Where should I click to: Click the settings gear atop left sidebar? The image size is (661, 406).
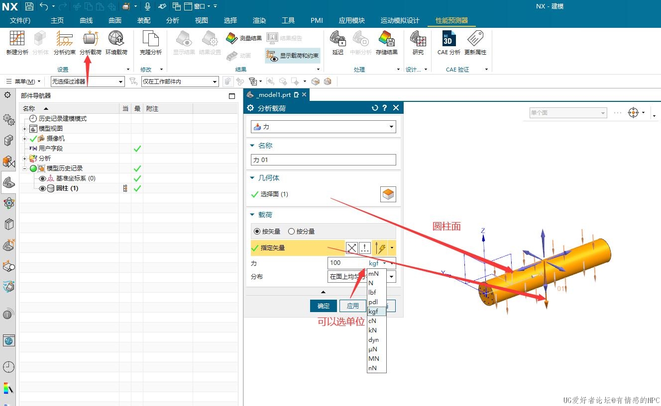tap(7, 95)
